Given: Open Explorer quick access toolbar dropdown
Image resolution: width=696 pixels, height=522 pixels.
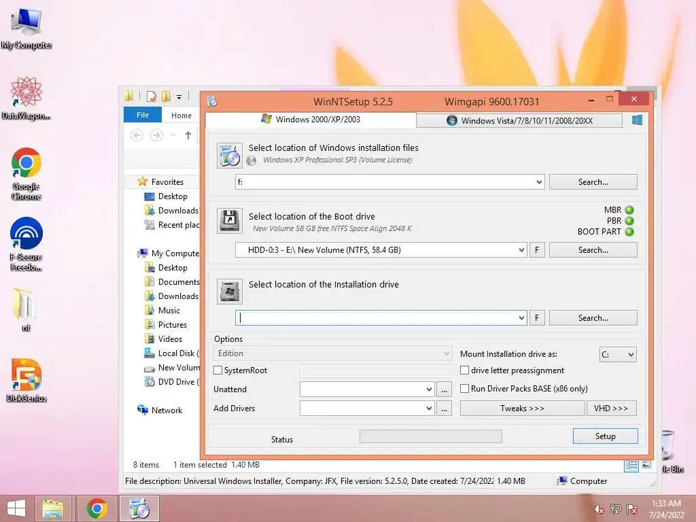Looking at the screenshot, I should (179, 97).
